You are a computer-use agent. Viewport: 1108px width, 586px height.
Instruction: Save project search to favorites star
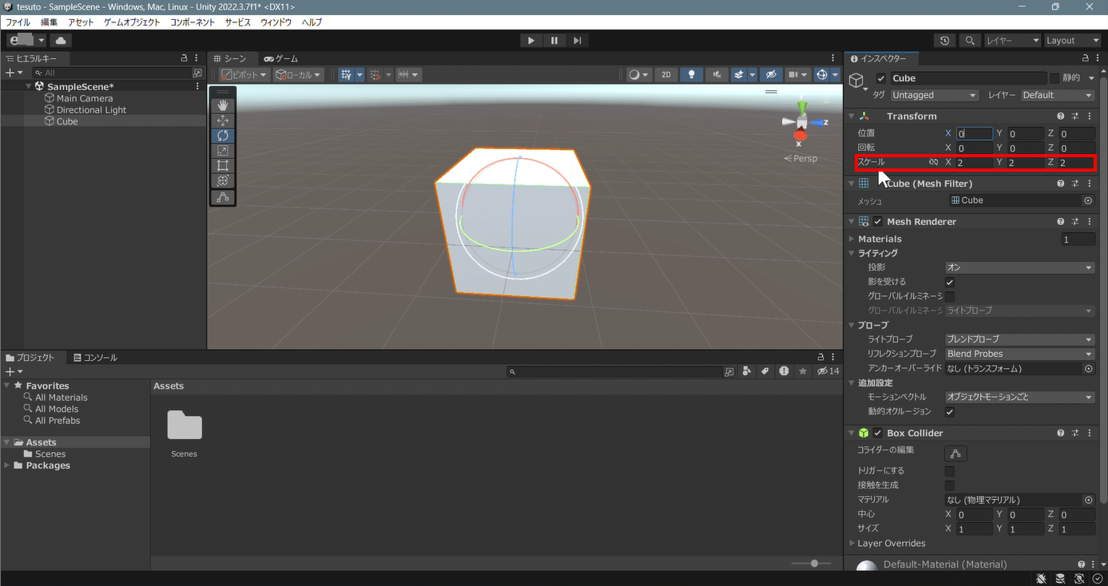(x=803, y=371)
